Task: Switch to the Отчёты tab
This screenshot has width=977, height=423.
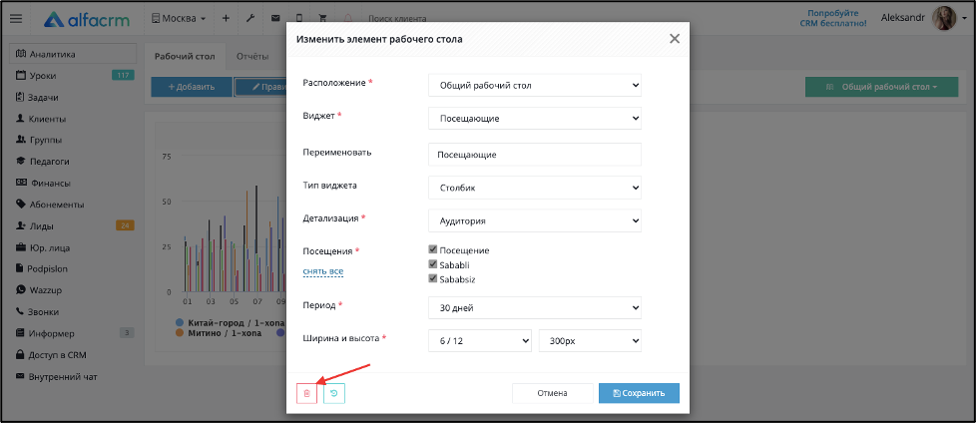Action: pyautogui.click(x=252, y=56)
